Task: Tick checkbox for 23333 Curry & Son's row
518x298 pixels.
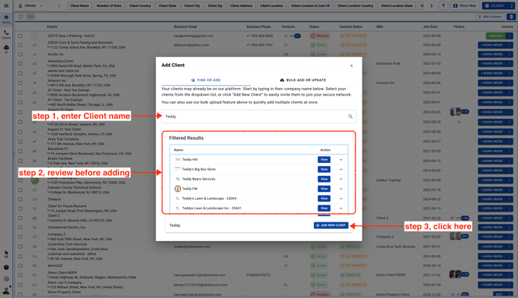Action: [20, 45]
